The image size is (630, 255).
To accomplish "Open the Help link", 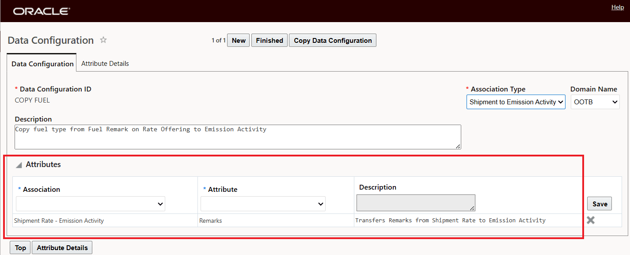I will click(617, 7).
